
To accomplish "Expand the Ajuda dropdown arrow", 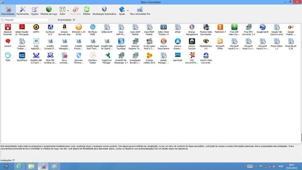I will pos(128,10).
